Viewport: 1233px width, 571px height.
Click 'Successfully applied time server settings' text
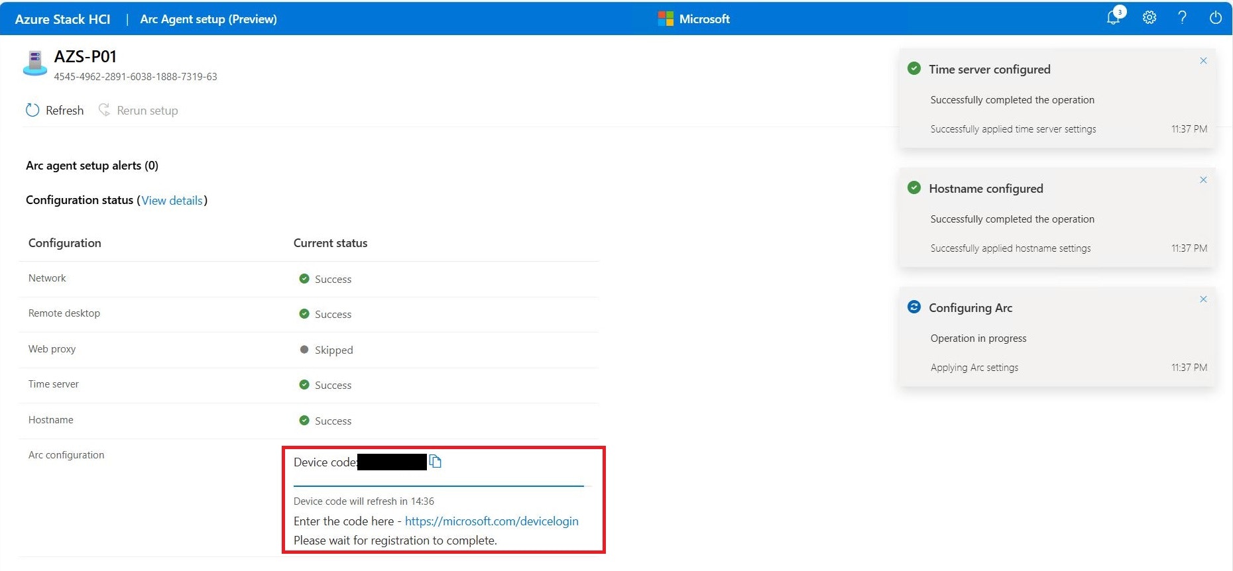1013,129
